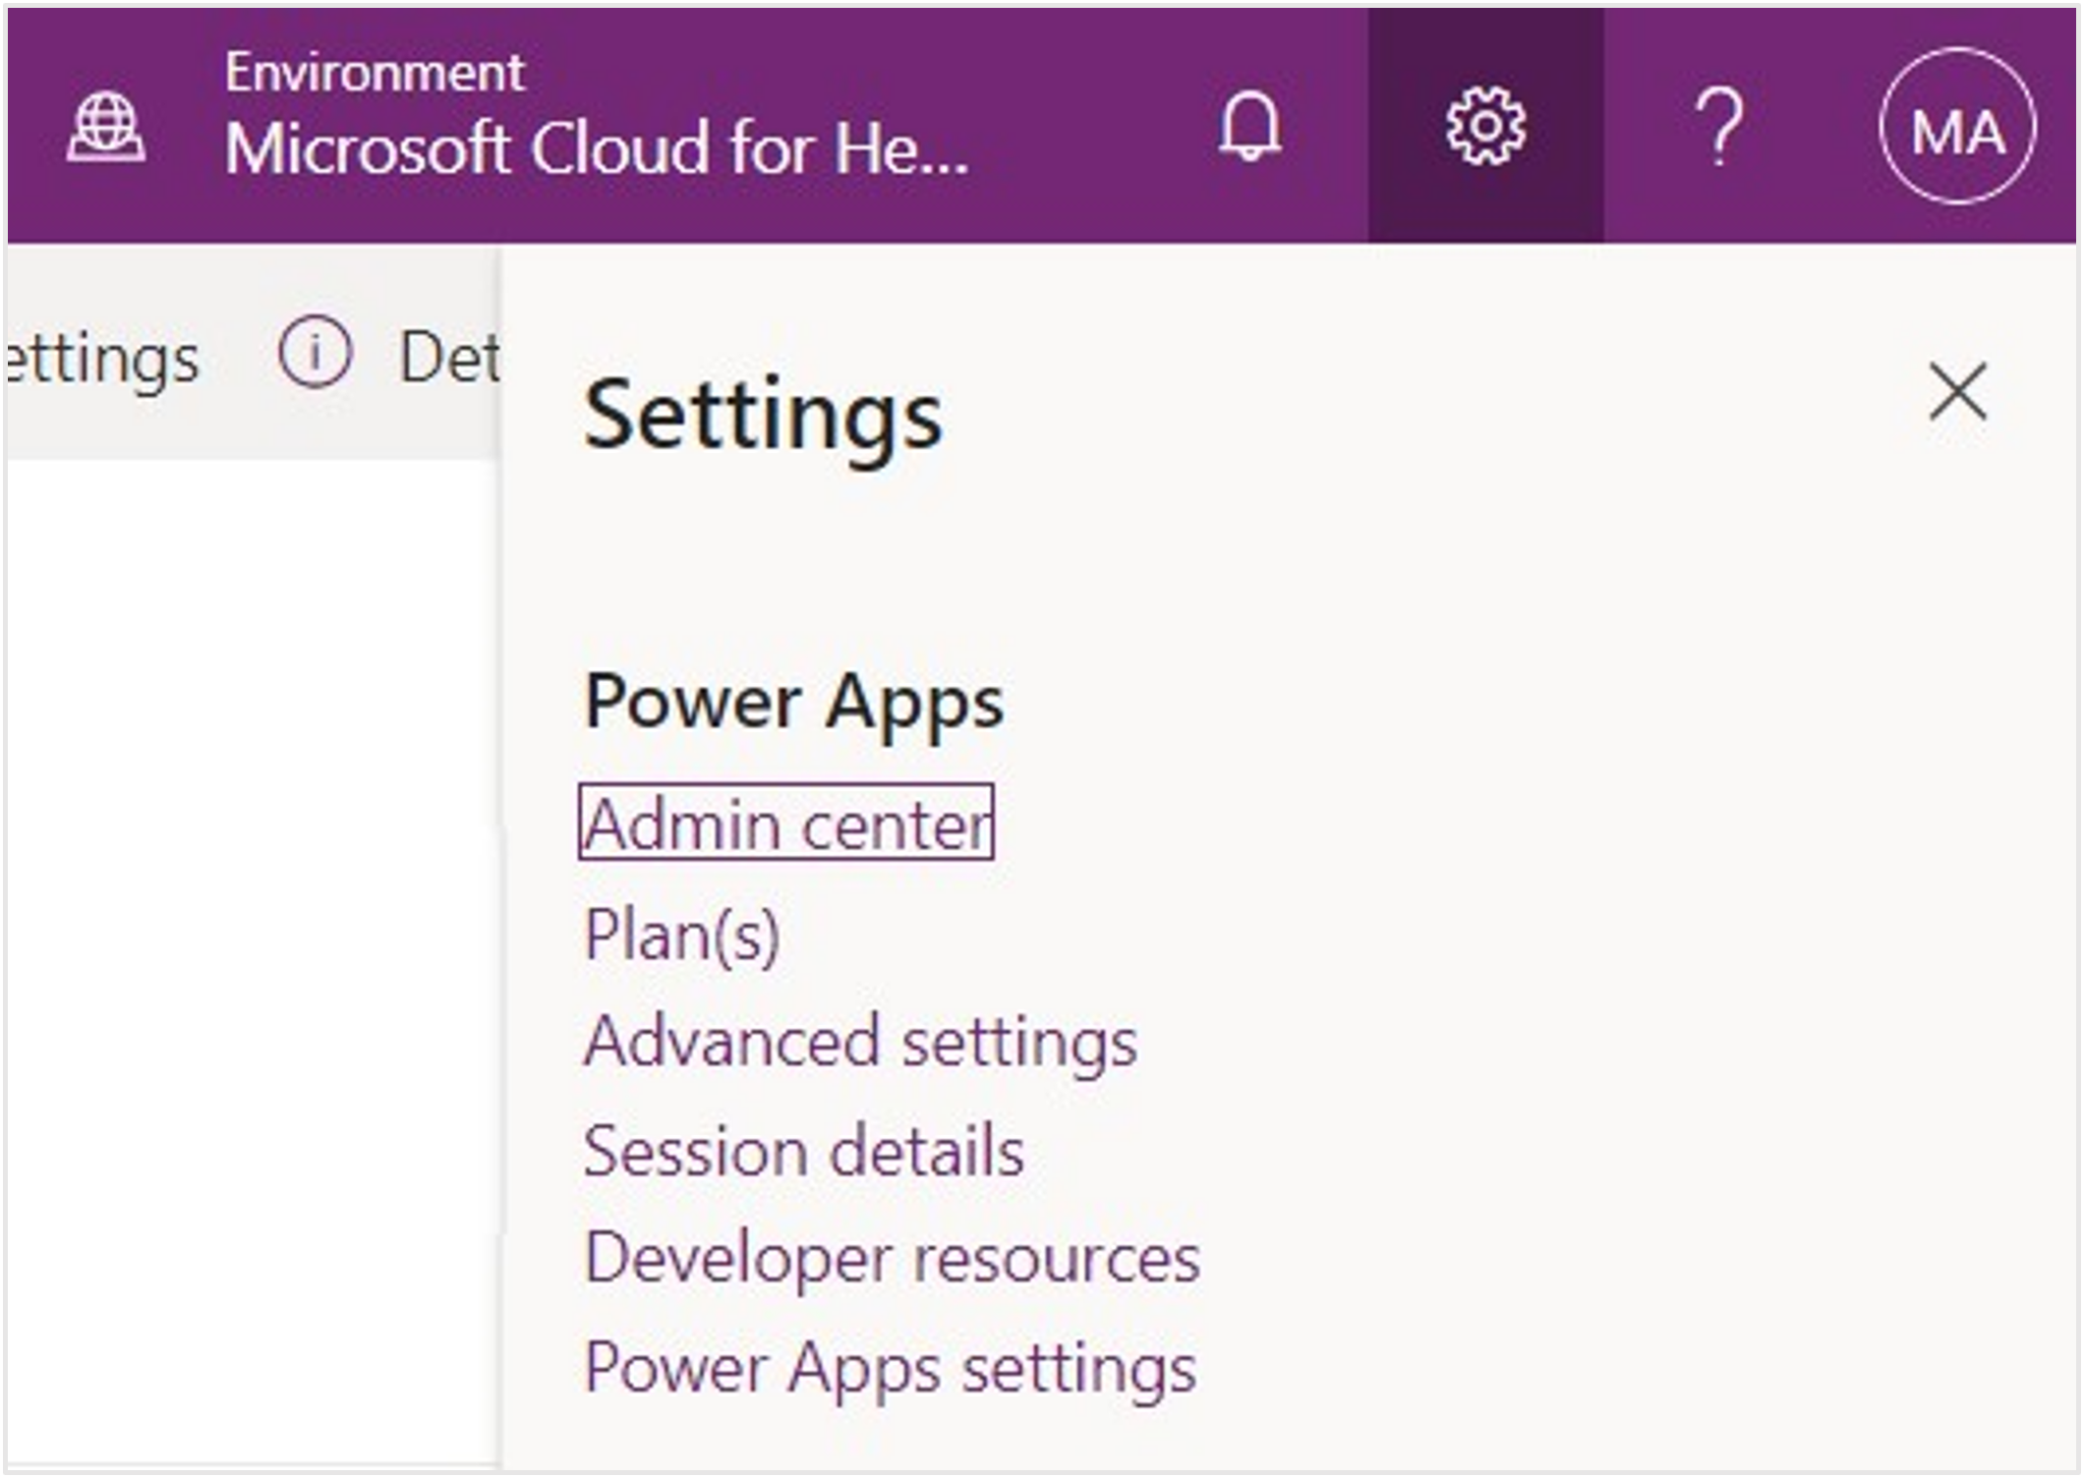Open Power Apps settings link

890,1369
